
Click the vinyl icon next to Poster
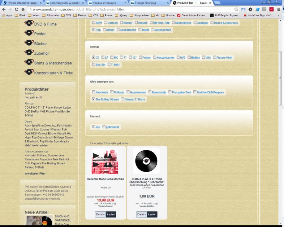(29, 34)
